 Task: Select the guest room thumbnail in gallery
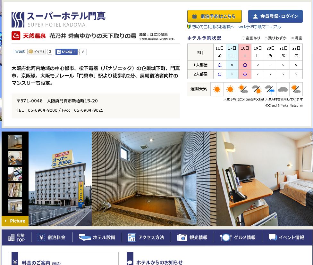15,158
